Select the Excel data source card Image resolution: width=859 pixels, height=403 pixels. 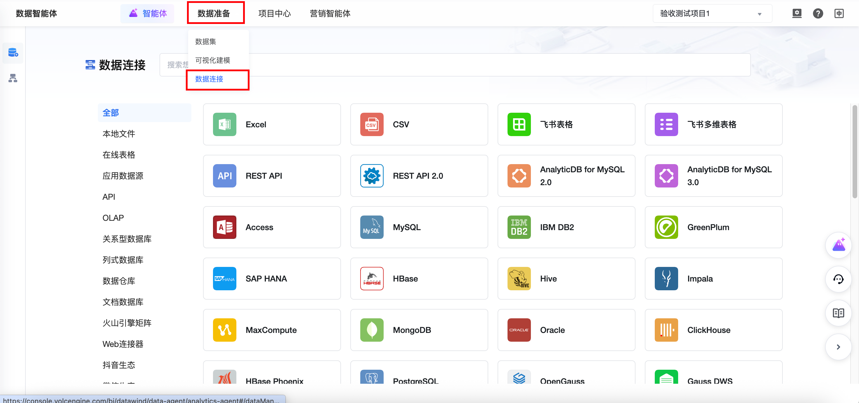(272, 124)
